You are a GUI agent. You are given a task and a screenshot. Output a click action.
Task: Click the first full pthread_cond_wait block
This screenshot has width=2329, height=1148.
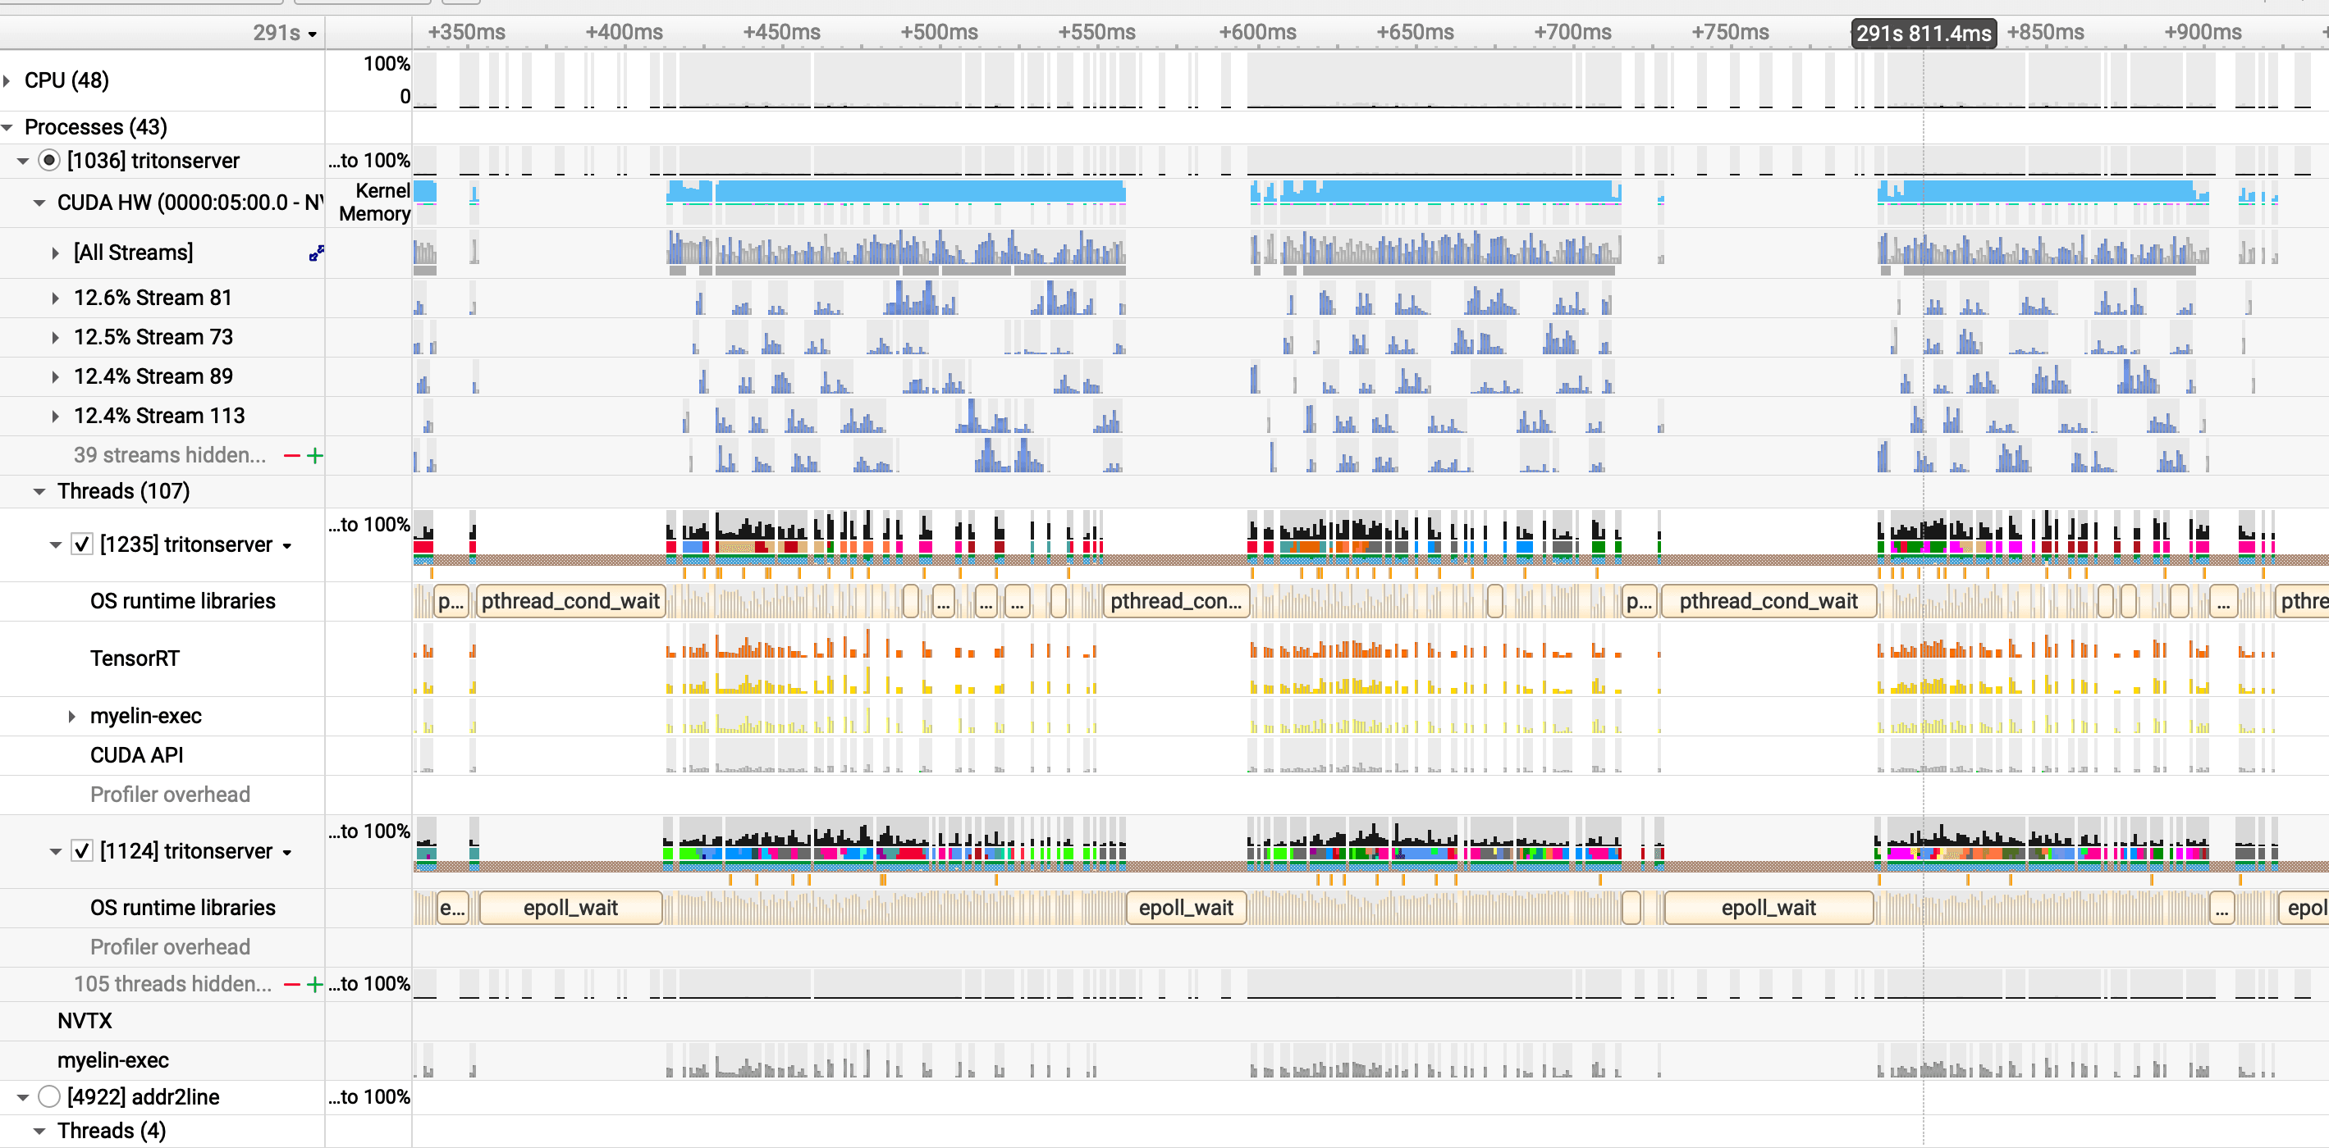pyautogui.click(x=570, y=602)
